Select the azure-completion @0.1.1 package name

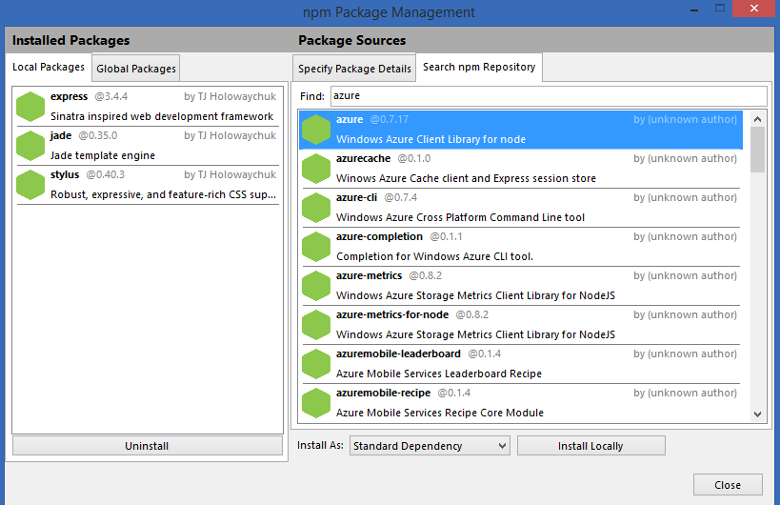click(379, 237)
